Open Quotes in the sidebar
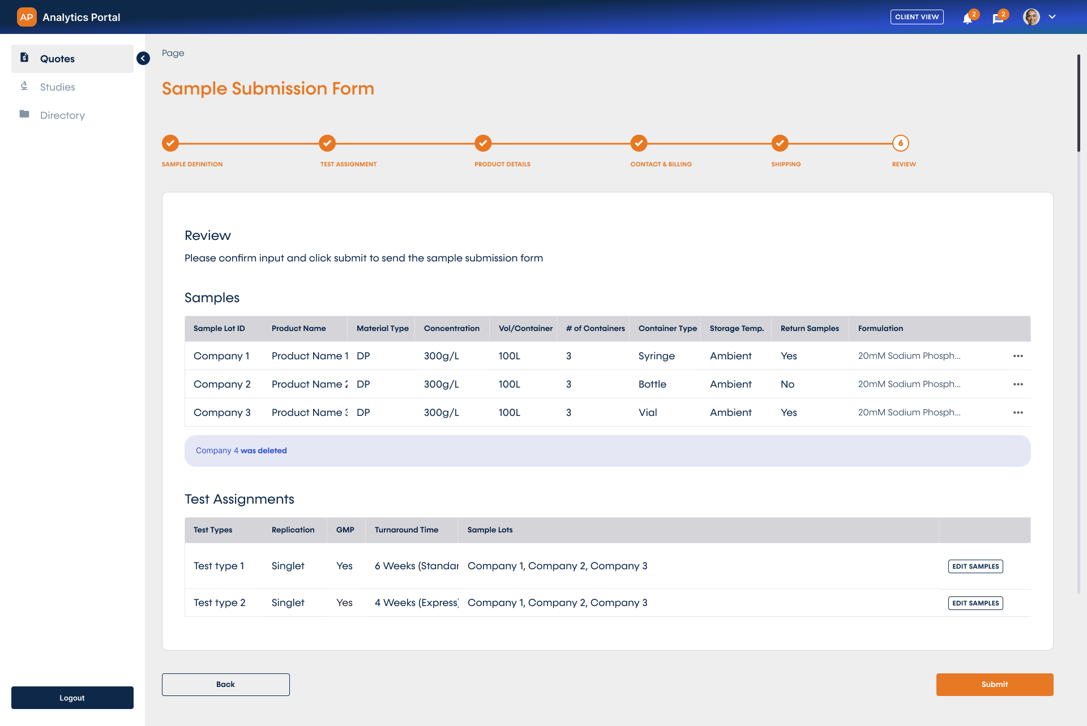 [x=72, y=59]
